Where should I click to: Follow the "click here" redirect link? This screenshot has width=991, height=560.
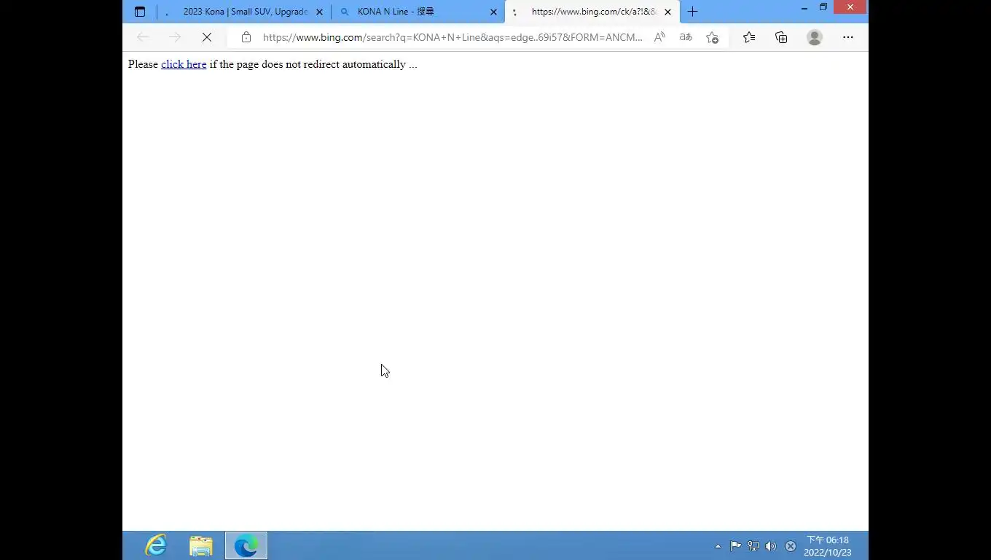[184, 64]
